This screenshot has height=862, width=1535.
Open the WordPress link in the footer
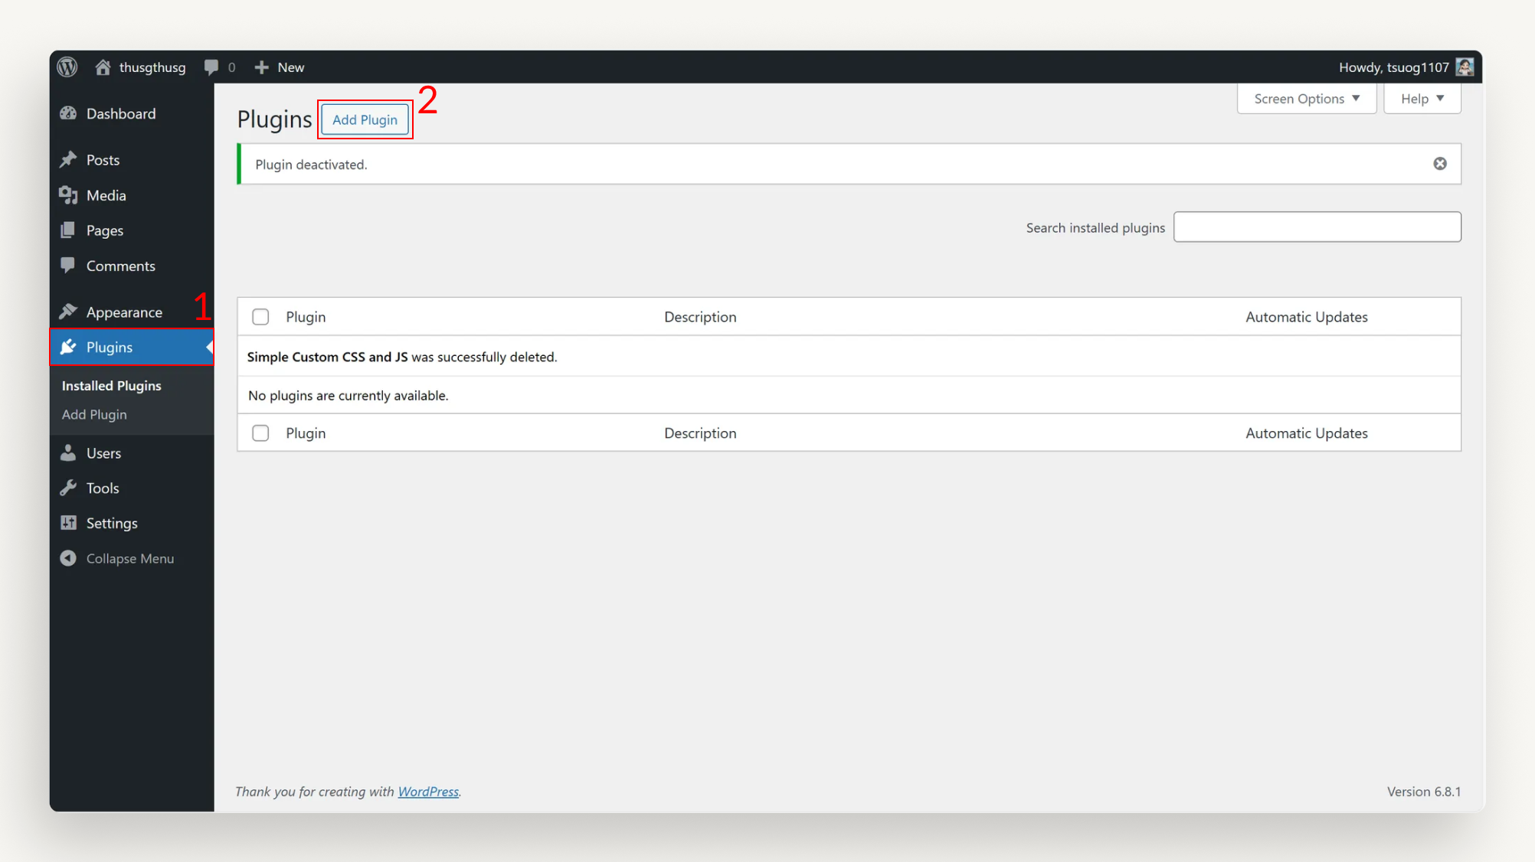coord(428,792)
